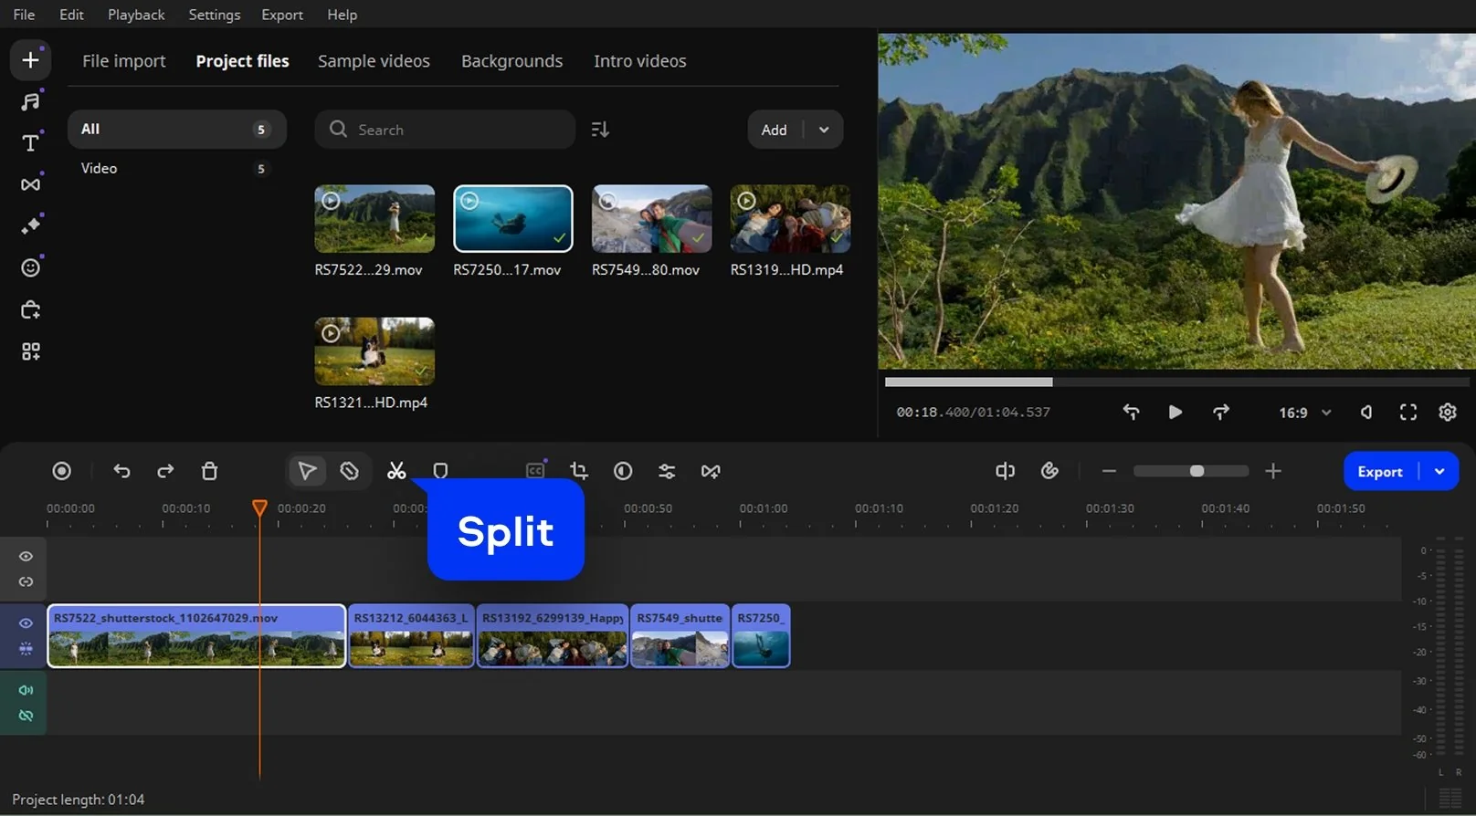
Task: Play the preview video
Action: pos(1176,413)
